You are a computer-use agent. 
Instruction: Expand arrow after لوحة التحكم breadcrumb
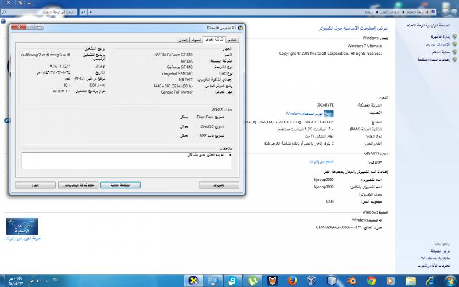coord(403,12)
